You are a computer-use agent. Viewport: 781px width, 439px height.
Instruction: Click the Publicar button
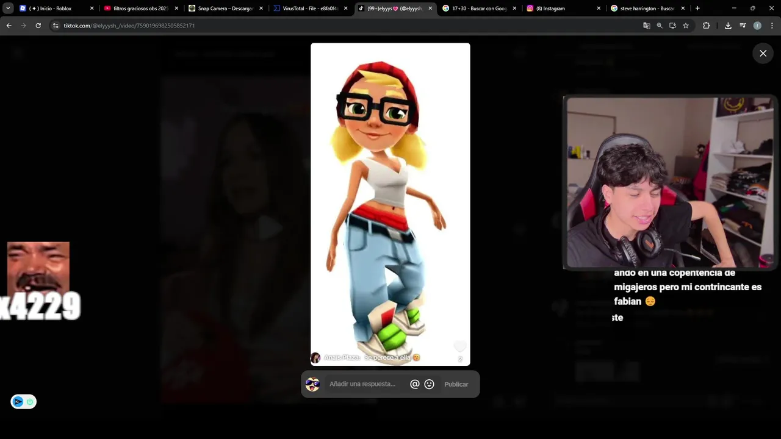click(x=456, y=384)
